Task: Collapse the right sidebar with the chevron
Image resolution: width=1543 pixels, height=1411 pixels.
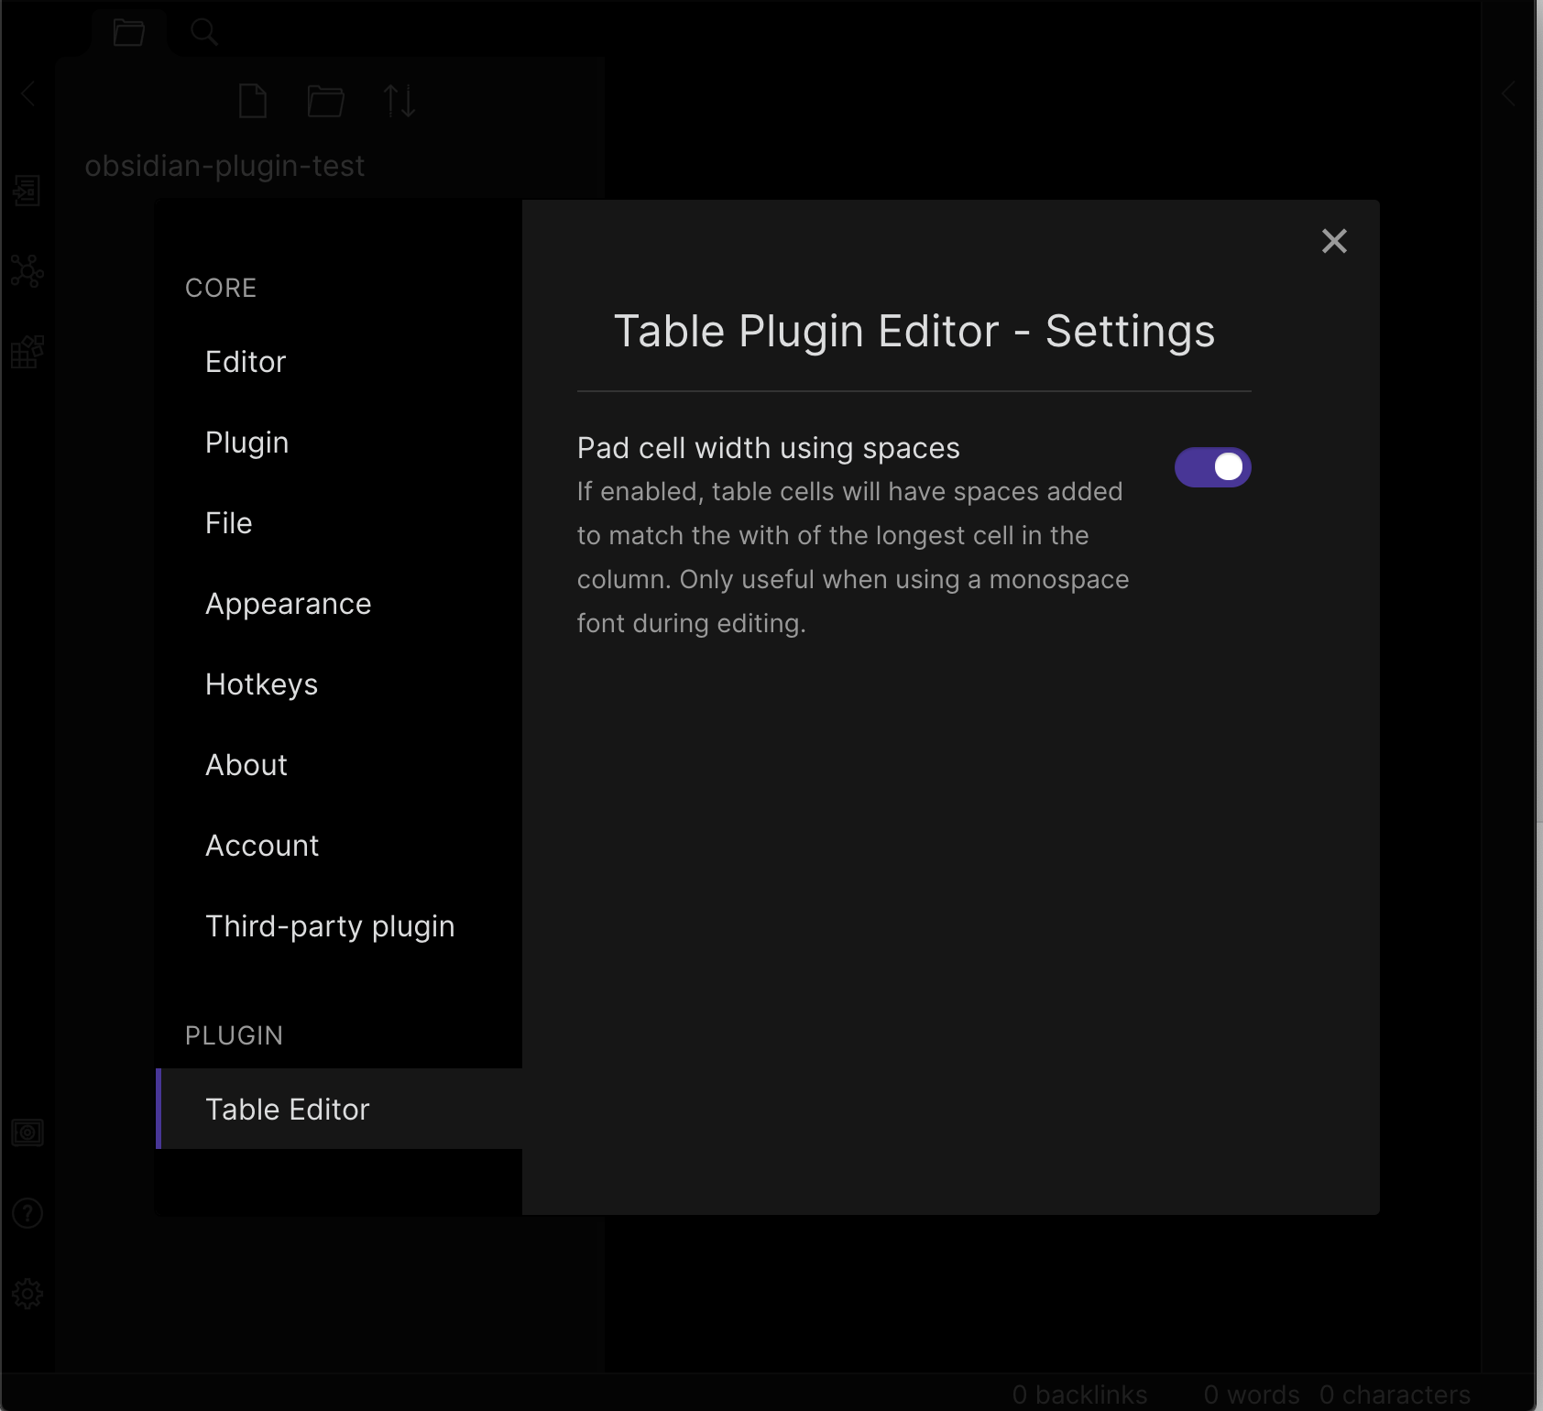Action: [x=1507, y=93]
